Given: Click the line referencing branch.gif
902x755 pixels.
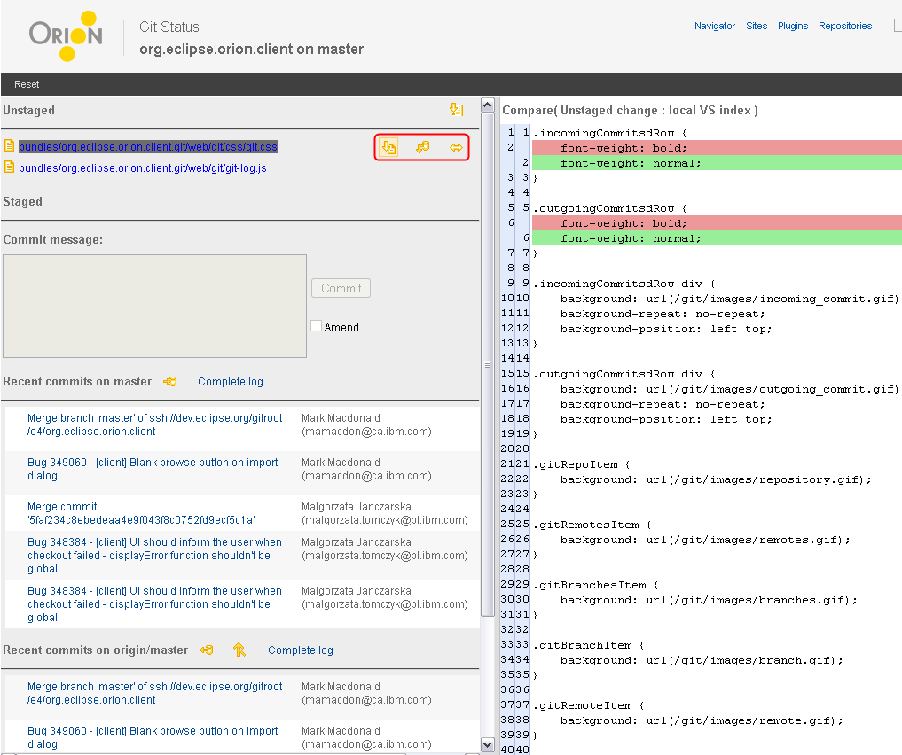Looking at the screenshot, I should (702, 661).
